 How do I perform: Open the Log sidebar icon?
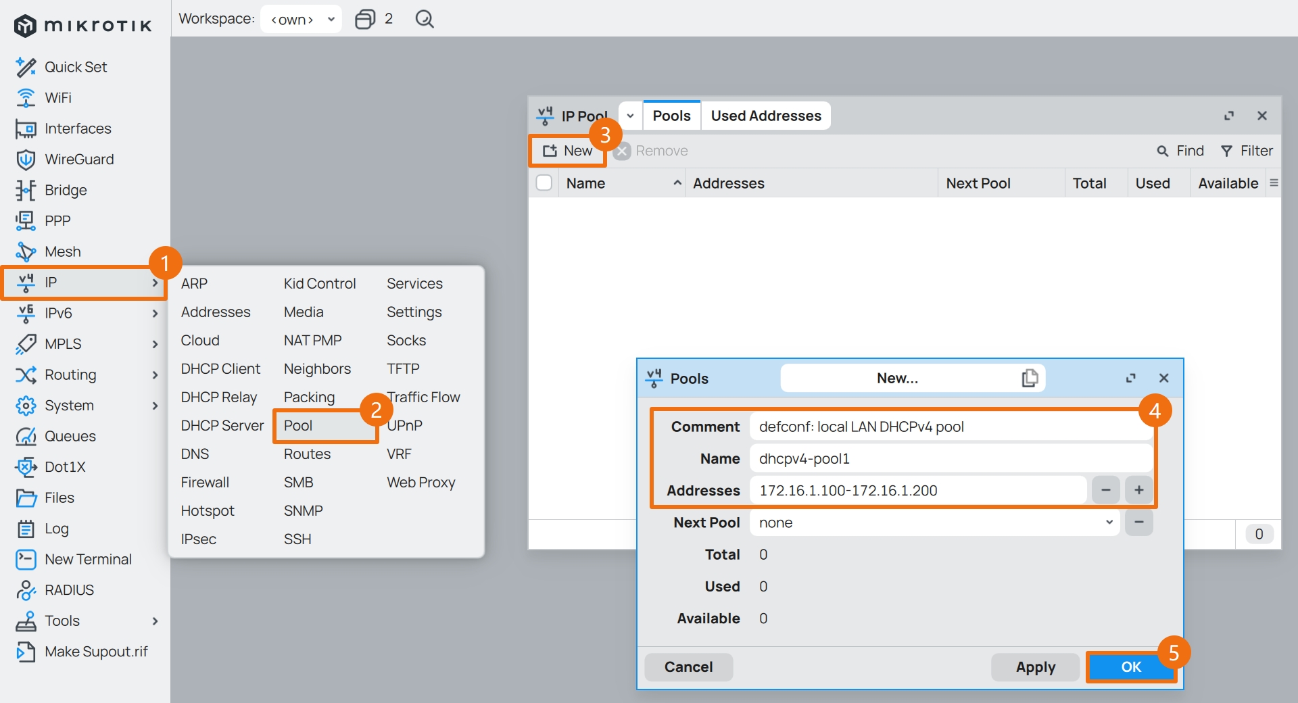pos(26,529)
